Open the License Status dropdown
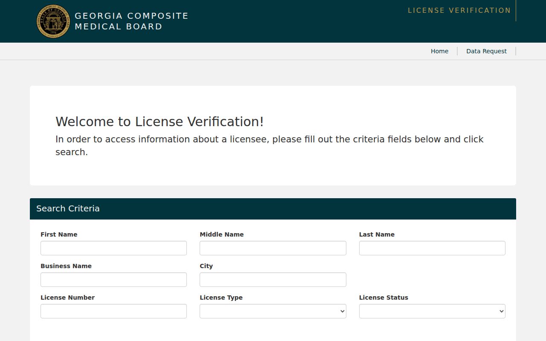Image resolution: width=546 pixels, height=341 pixels. pos(432,311)
